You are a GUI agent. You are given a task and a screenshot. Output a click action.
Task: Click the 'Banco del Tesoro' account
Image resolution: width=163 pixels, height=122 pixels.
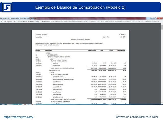(x=57, y=89)
